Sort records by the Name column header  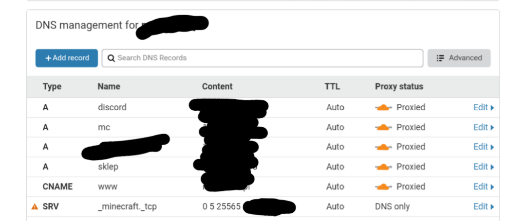(109, 86)
